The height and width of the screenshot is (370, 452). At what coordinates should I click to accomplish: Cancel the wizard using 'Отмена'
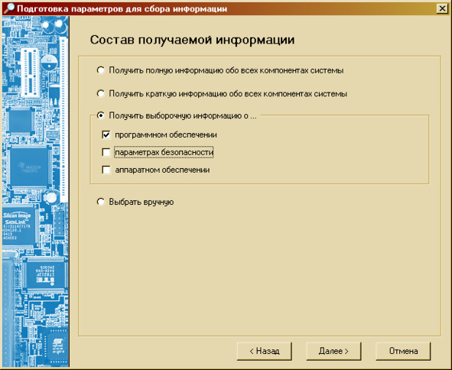[x=403, y=351]
